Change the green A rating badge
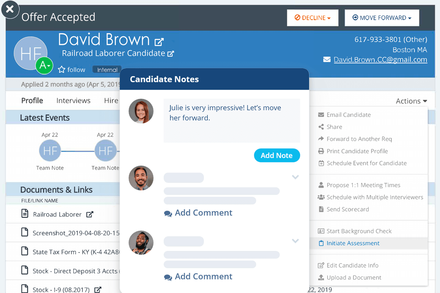 point(44,65)
